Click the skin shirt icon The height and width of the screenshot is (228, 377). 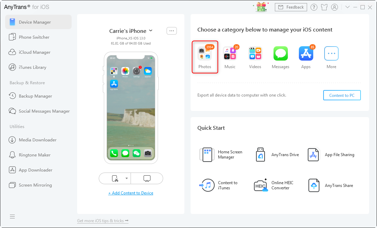324,7
